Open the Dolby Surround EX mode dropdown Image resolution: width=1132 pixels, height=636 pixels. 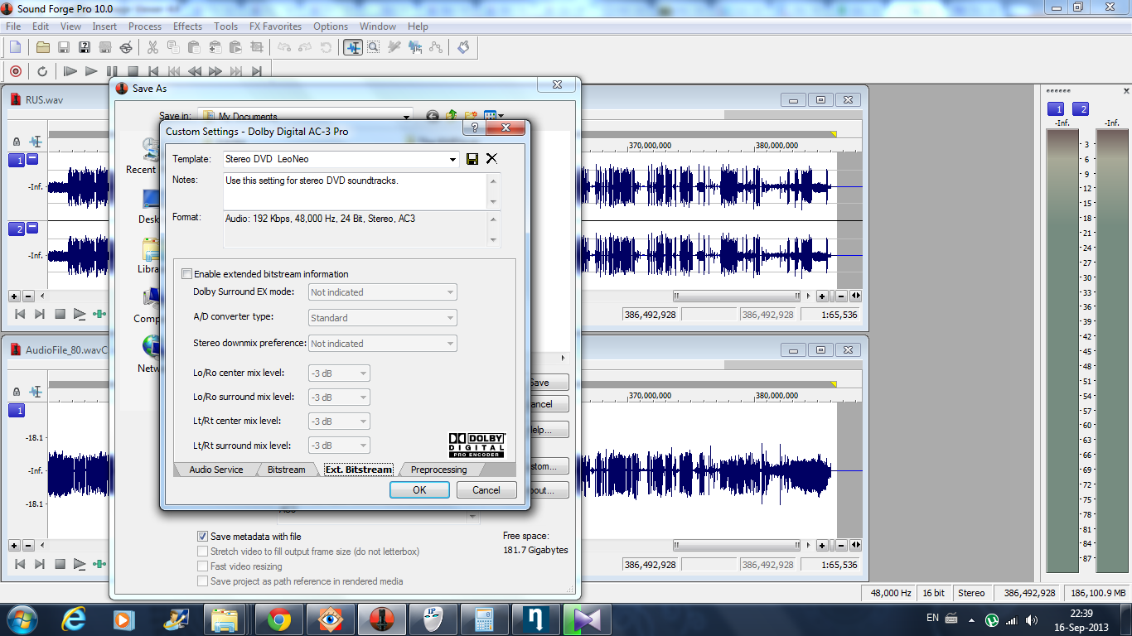382,292
